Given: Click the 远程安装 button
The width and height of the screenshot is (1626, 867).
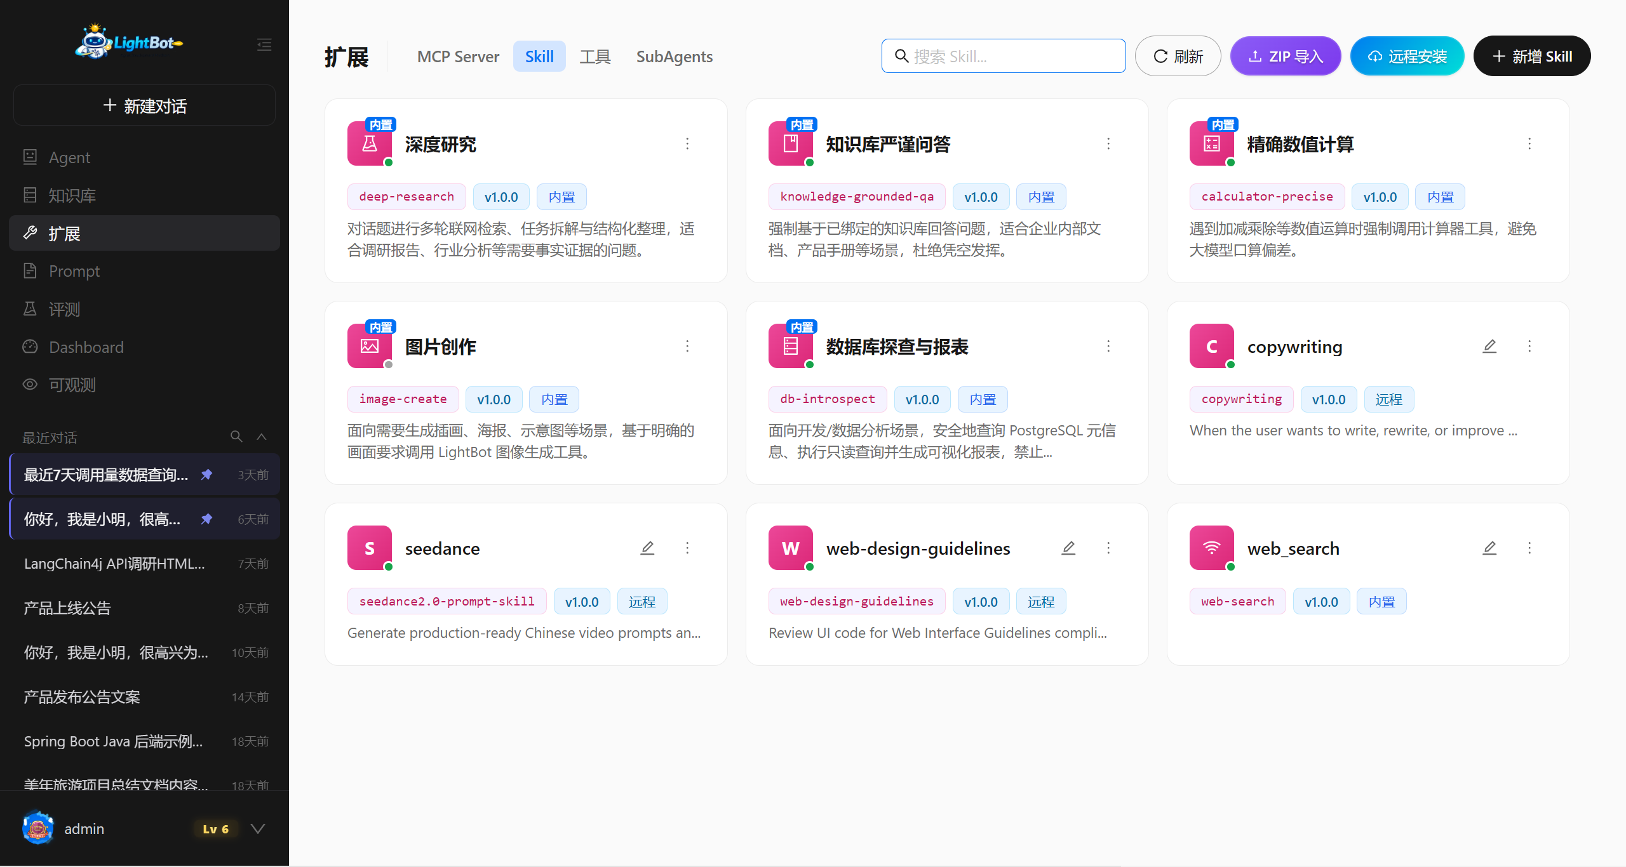Looking at the screenshot, I should (1407, 56).
